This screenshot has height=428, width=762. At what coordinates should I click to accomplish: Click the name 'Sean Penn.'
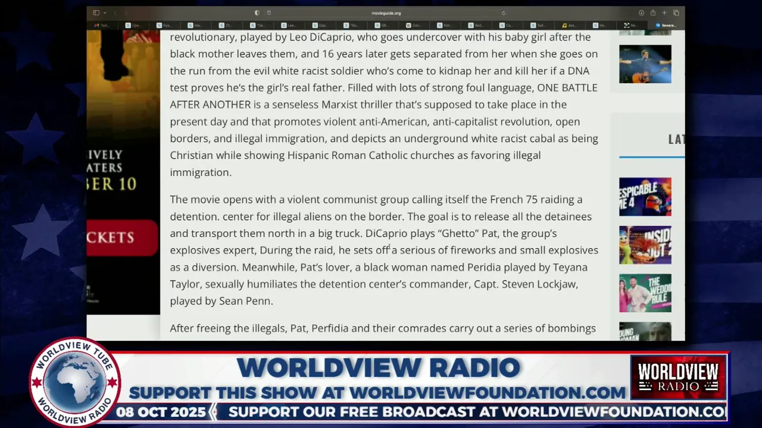tap(246, 301)
